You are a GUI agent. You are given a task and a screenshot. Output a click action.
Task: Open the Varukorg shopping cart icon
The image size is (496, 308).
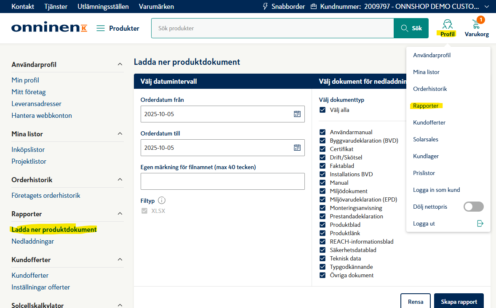pos(476,24)
